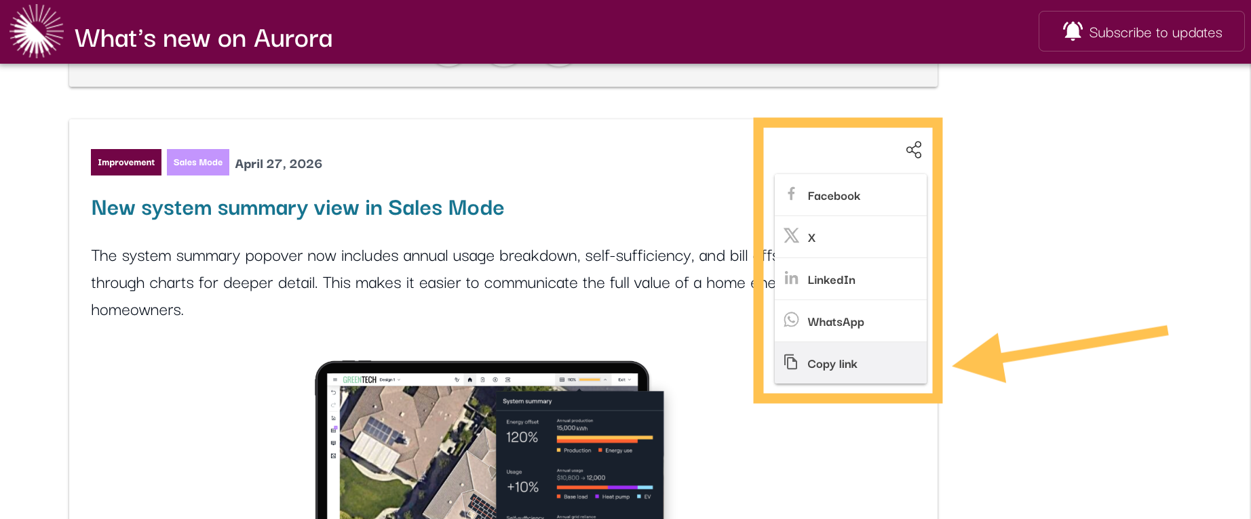The image size is (1251, 519).
Task: Open New system summary view article title
Action: point(298,208)
